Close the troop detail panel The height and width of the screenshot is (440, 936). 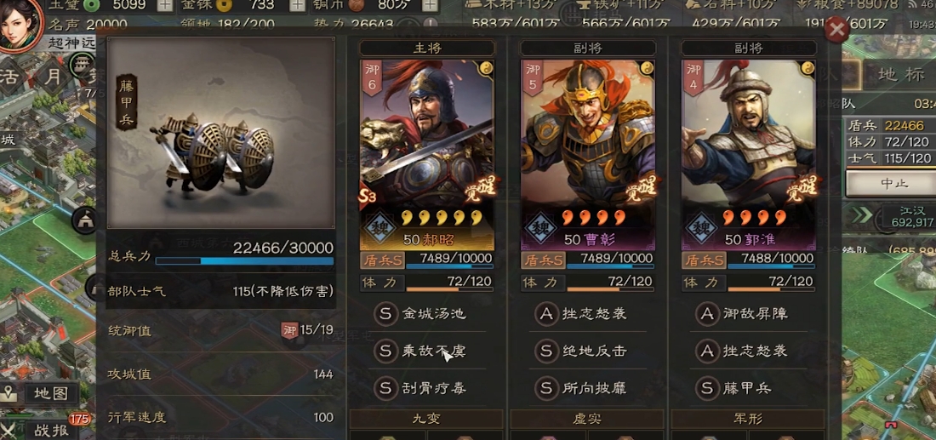tap(837, 29)
